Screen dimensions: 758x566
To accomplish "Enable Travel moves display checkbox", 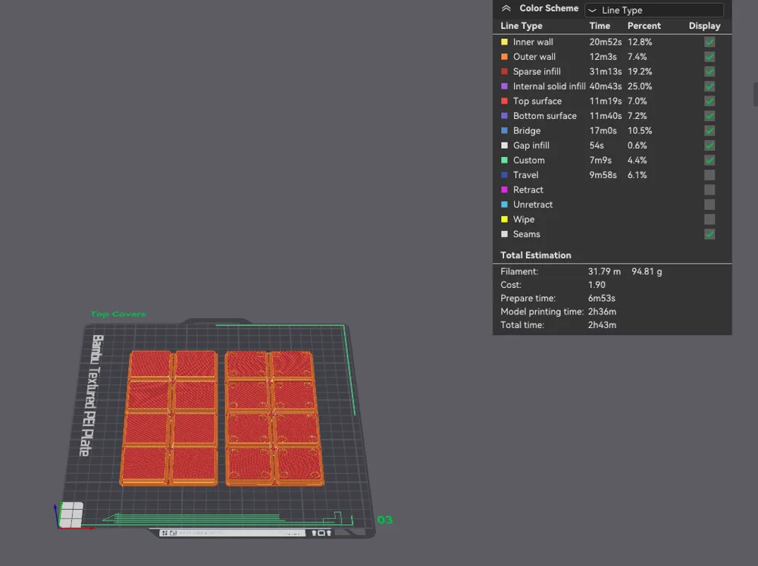I will pyautogui.click(x=709, y=175).
